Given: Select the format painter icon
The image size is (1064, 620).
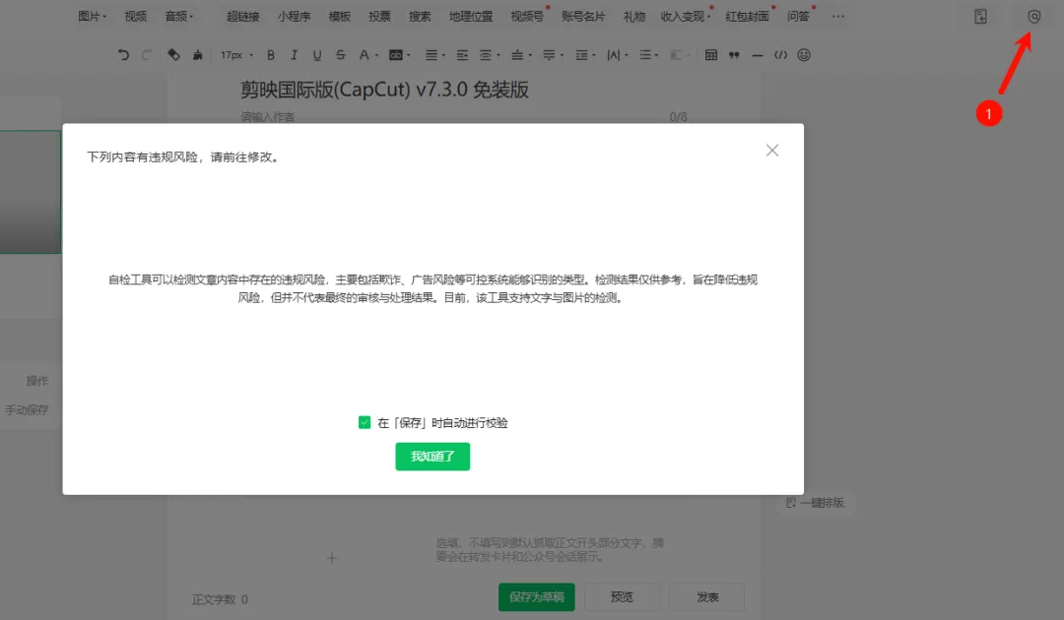Looking at the screenshot, I should coord(173,55).
